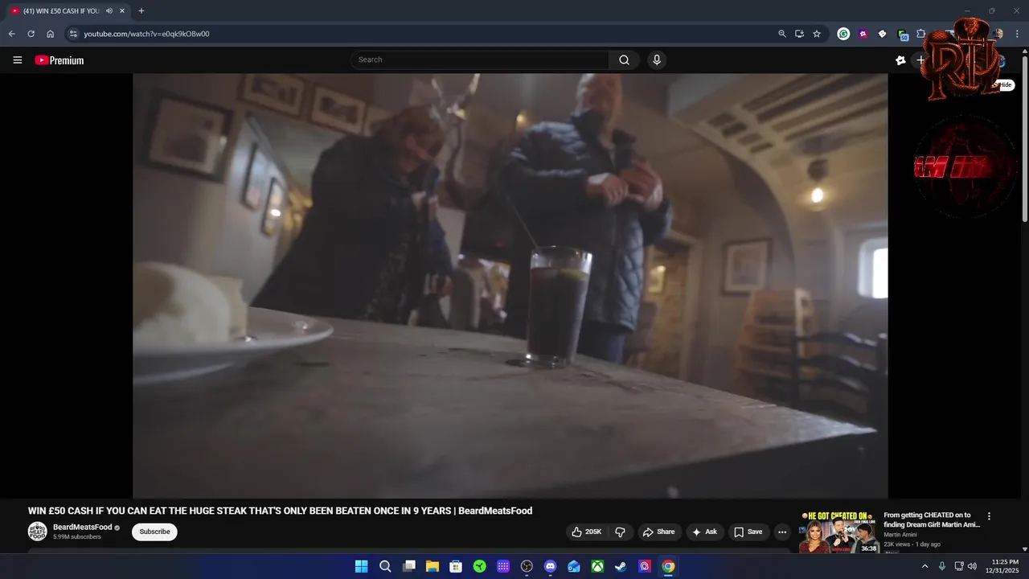Open extension with 50 badge
The image size is (1029, 579).
coord(902,35)
